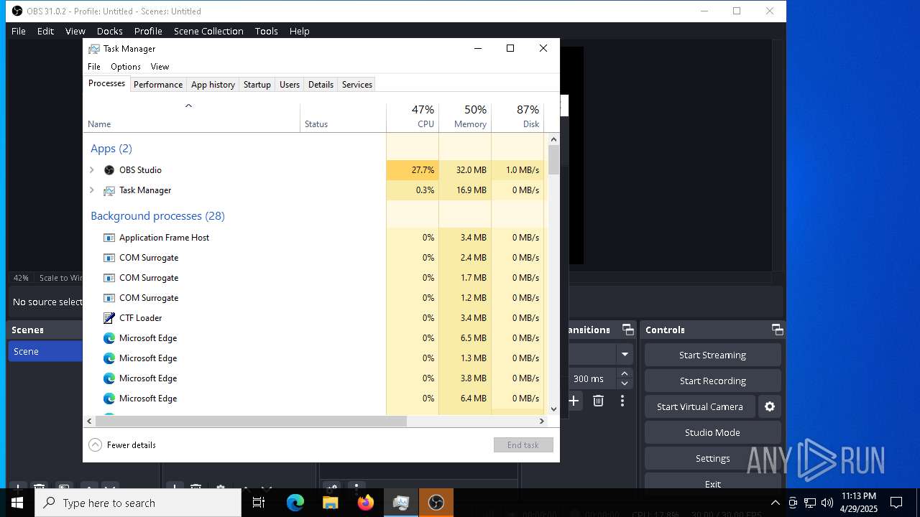Click the vertical scrollbar down arrow

(553, 409)
